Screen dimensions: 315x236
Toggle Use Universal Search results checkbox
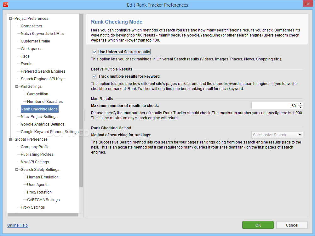[x=94, y=52]
